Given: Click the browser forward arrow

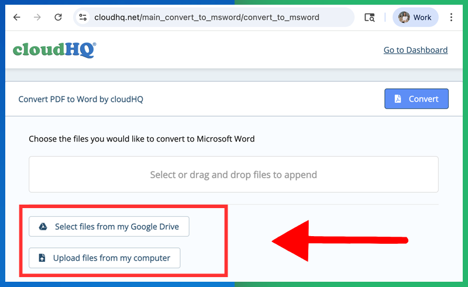Looking at the screenshot, I should click(37, 18).
